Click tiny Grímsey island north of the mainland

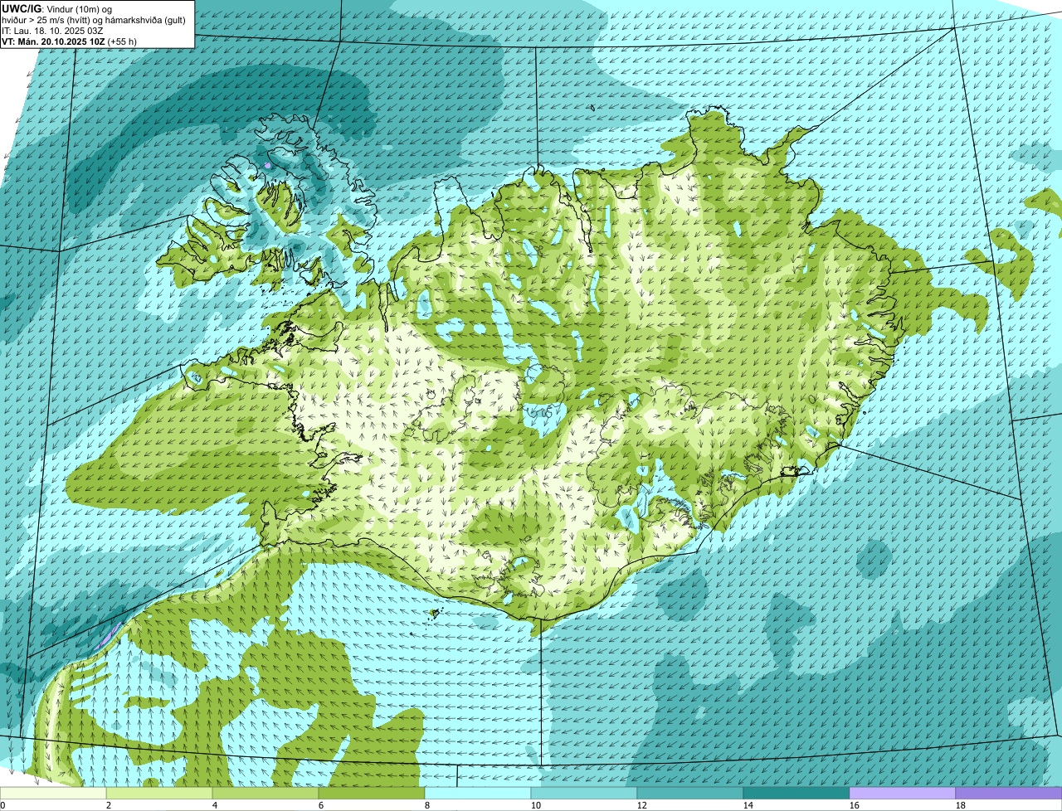593,106
